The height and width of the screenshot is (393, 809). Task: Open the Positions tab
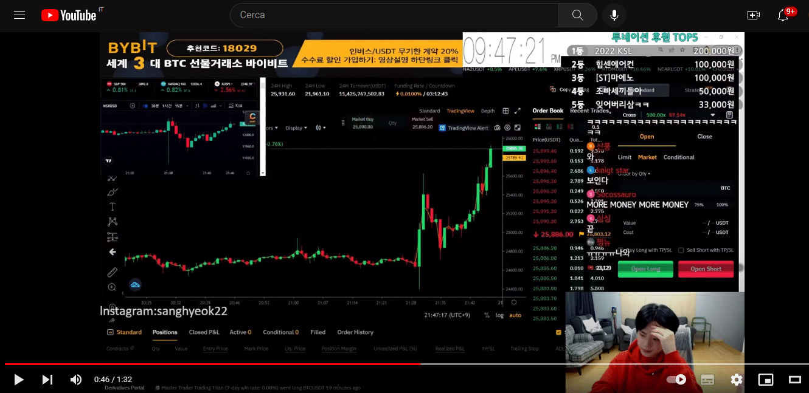coord(165,332)
